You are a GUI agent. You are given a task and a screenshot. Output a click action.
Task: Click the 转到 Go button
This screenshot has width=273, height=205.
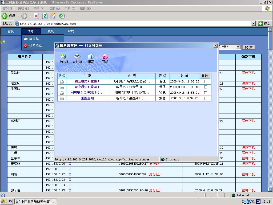264,23
